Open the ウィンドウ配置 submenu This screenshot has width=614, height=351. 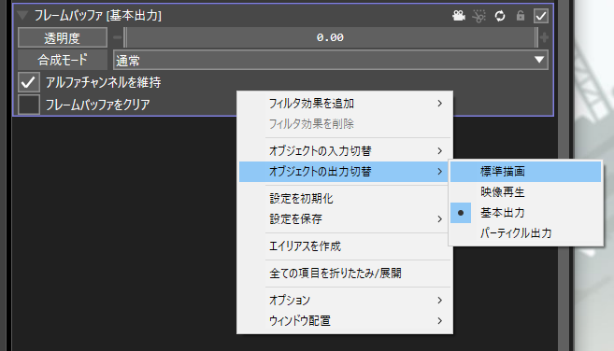click(345, 321)
